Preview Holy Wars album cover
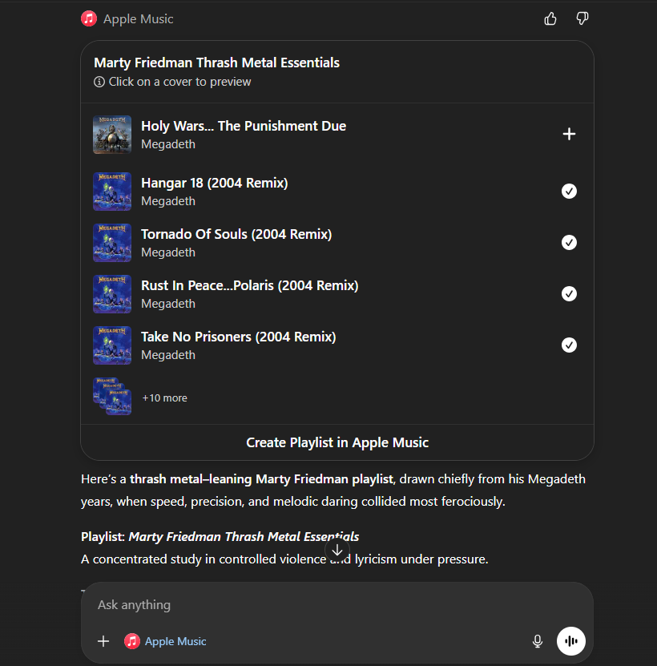 [x=112, y=135]
